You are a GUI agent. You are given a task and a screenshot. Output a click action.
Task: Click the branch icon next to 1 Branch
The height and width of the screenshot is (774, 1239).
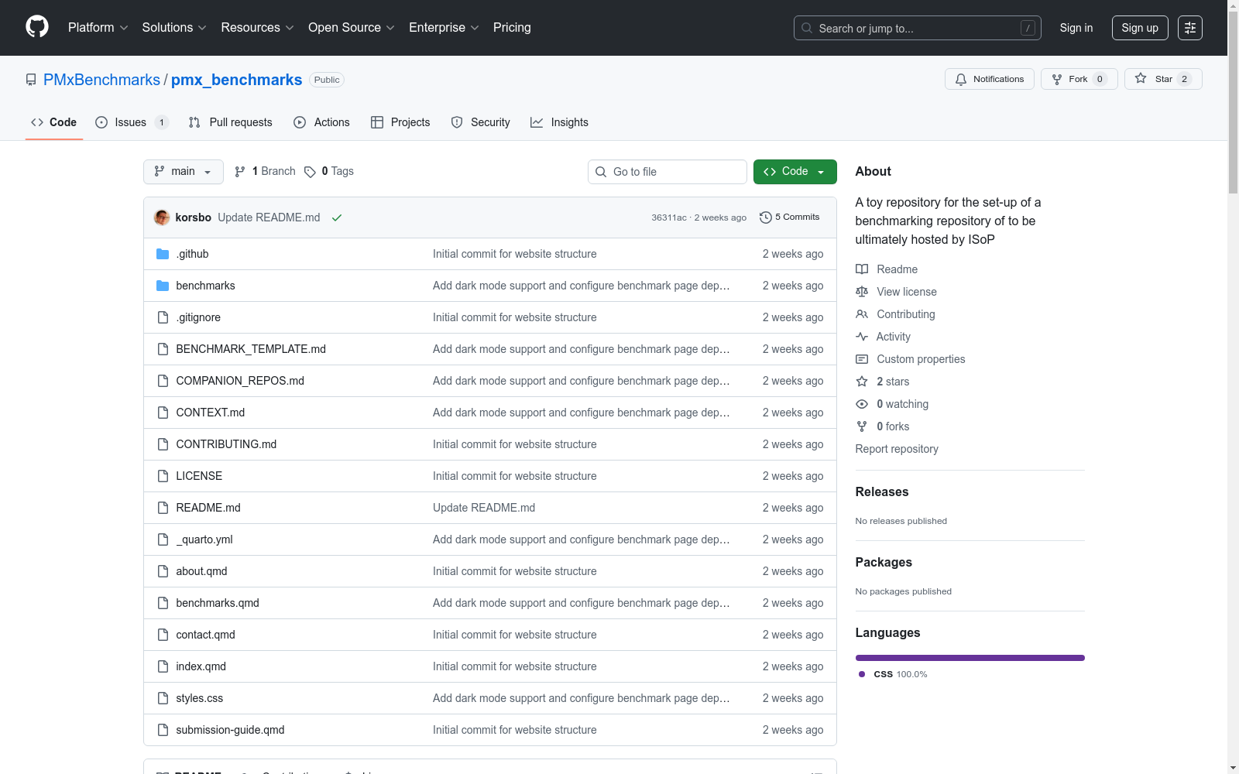pos(240,172)
